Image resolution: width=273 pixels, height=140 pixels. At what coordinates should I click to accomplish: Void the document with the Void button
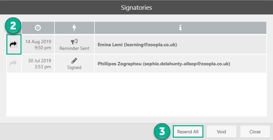pyautogui.click(x=222, y=132)
